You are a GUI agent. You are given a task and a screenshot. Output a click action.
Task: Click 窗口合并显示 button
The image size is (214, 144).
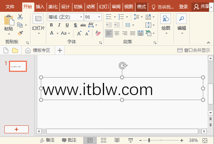click(194, 50)
